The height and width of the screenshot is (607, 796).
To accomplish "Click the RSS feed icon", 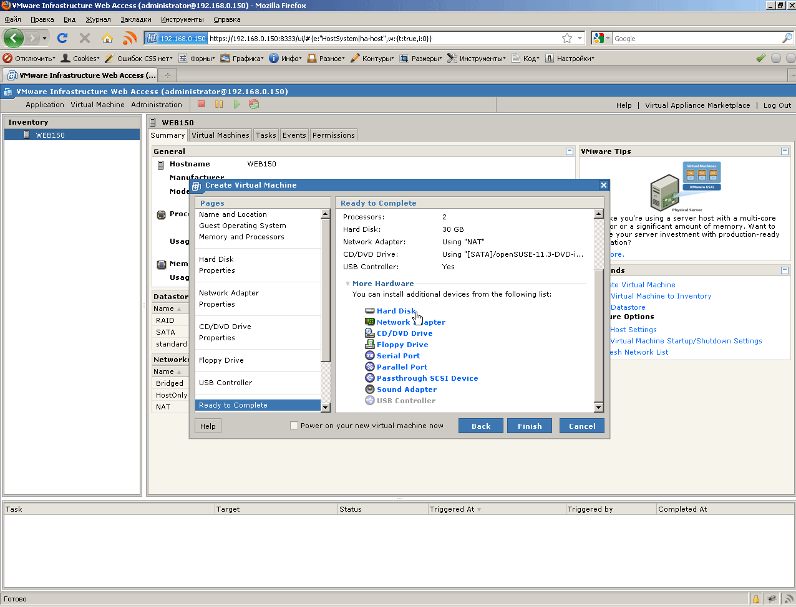I will [130, 38].
